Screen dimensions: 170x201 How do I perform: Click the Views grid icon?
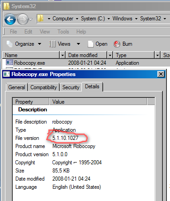point(52,44)
